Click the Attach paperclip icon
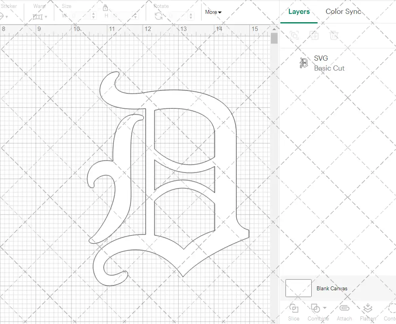Image resolution: width=396 pixels, height=324 pixels. 344,308
